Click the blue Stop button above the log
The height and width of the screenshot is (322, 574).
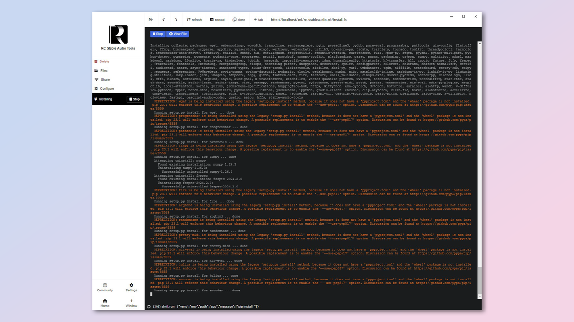[157, 33]
